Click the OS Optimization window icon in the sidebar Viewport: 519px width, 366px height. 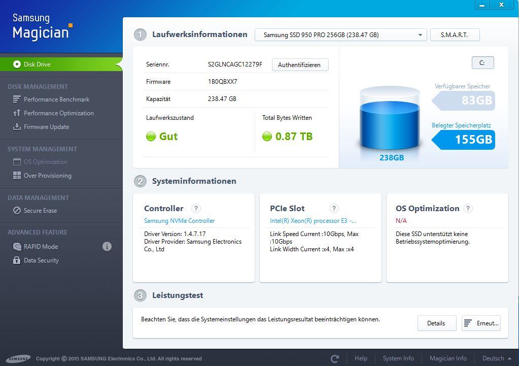point(17,162)
